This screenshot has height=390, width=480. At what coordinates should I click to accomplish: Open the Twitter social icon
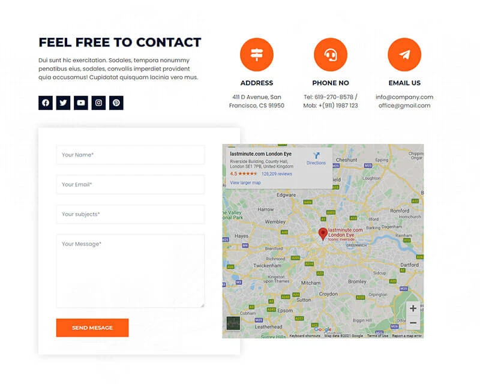tap(64, 103)
